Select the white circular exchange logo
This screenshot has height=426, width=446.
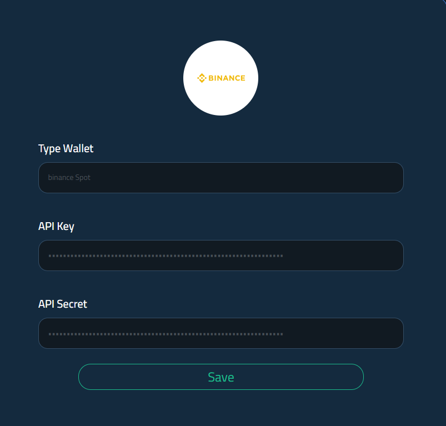coord(221,78)
